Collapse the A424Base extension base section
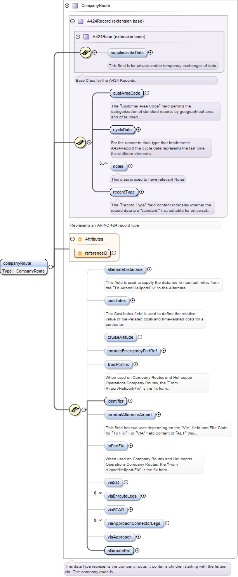This screenshot has height=577, width=238. [x=78, y=37]
